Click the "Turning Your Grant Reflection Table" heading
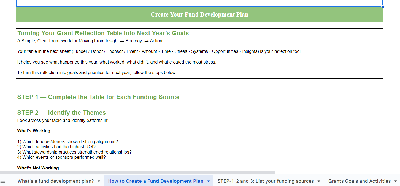Image resolution: width=400 pixels, height=186 pixels. click(x=103, y=33)
